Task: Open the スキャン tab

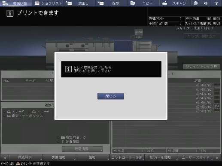Action: pyautogui.click(x=175, y=3)
